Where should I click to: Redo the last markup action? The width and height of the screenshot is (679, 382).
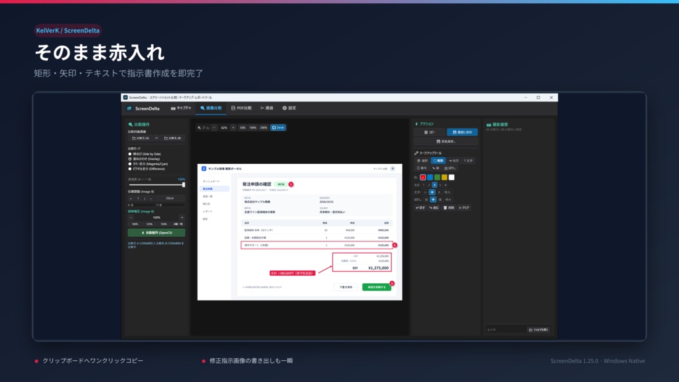(x=434, y=208)
